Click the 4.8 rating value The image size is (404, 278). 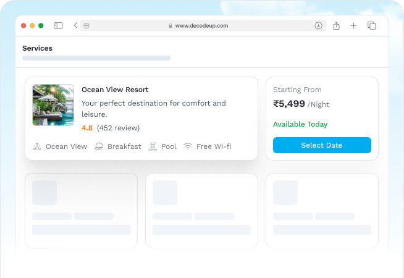[87, 128]
